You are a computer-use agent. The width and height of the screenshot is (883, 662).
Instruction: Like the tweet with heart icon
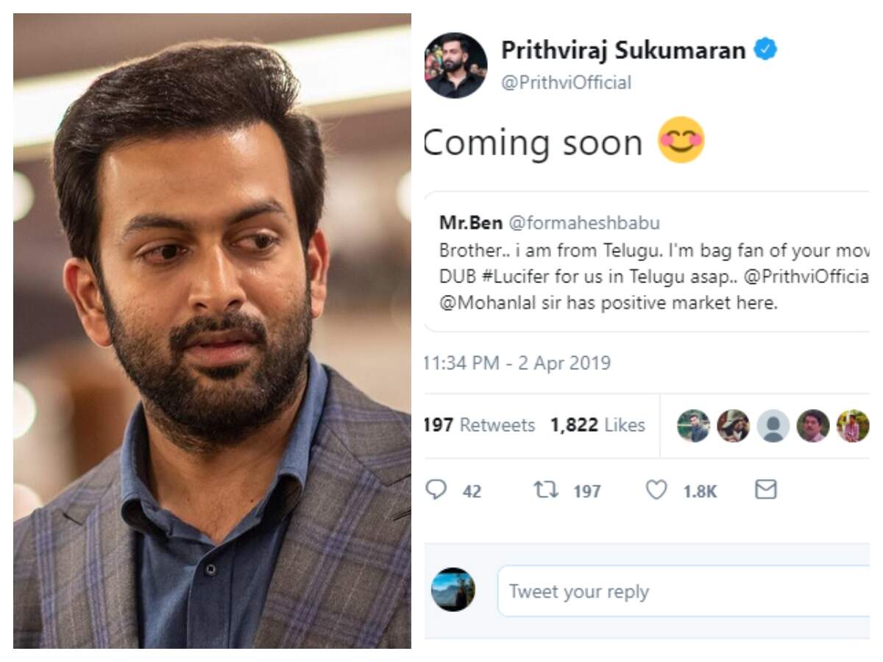[656, 490]
